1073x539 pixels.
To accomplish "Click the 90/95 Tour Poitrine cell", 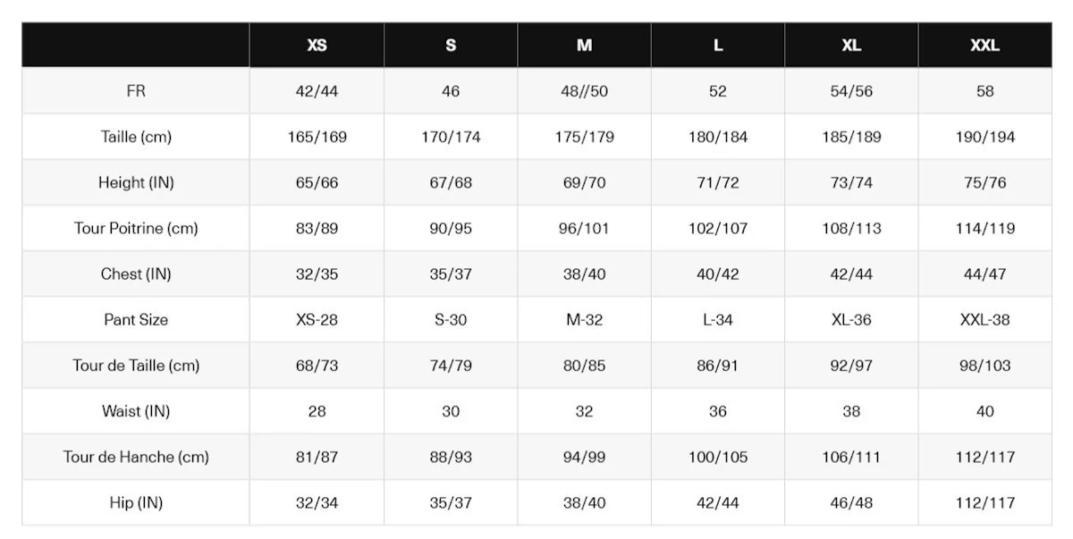I will (x=451, y=228).
